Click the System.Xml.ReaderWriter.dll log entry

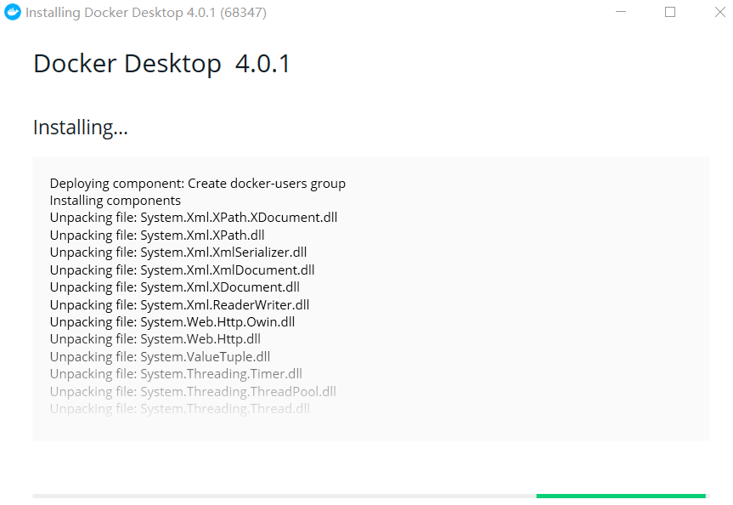[179, 305]
